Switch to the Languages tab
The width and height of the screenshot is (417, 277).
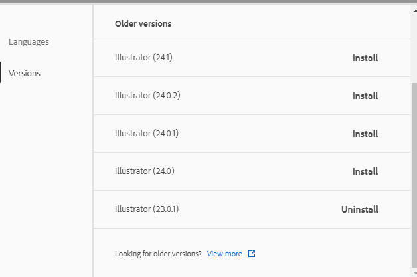(x=29, y=42)
